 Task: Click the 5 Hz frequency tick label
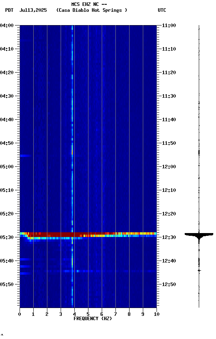point(88,314)
